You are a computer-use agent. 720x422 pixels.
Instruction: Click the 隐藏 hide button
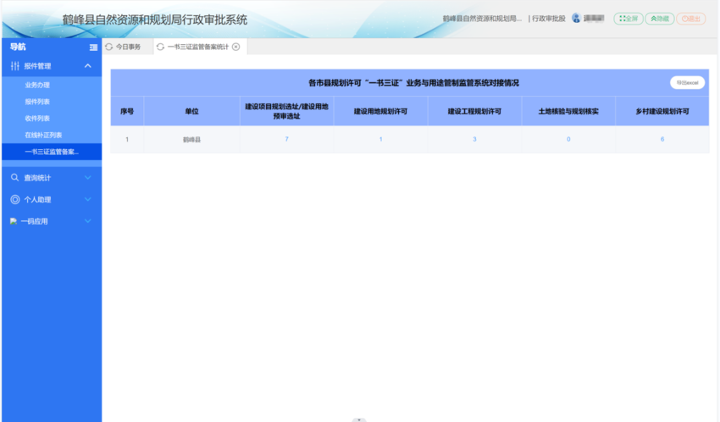(x=660, y=19)
